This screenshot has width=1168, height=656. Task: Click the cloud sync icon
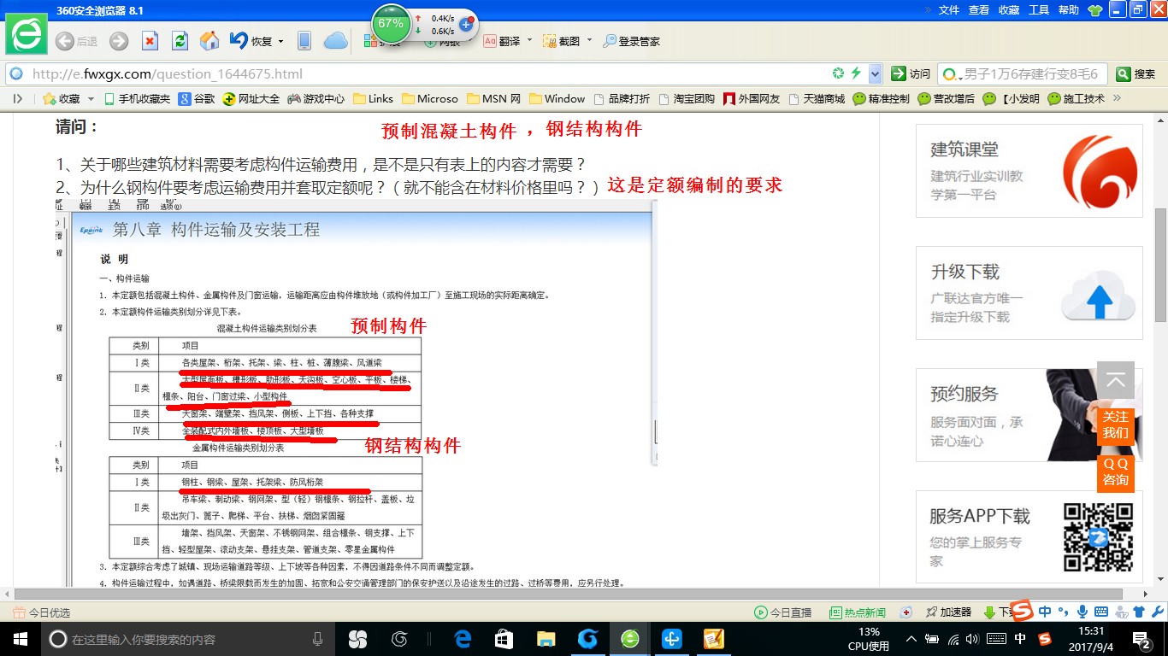(x=335, y=41)
